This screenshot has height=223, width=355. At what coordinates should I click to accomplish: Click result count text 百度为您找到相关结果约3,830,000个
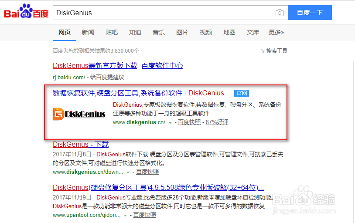[x=96, y=51]
